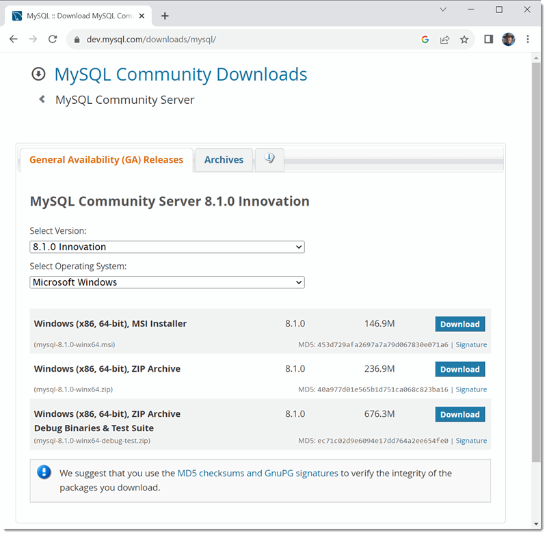Click the page vertical scrollbar thumb
The height and width of the screenshot is (535, 547).
tap(536, 262)
